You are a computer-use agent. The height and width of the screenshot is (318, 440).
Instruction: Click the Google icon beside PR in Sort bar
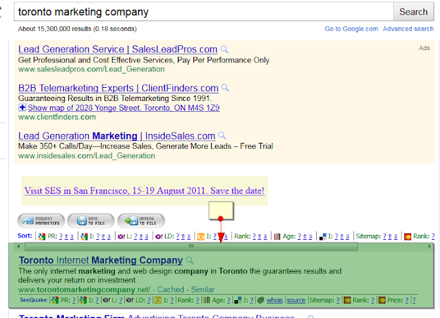point(42,237)
